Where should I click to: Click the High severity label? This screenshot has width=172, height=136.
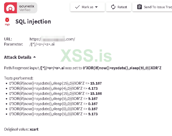[x=7, y=25]
